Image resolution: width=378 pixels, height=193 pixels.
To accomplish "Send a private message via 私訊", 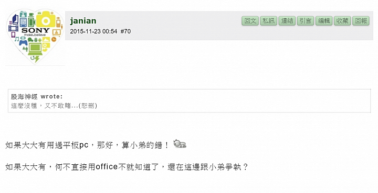I will (x=269, y=21).
